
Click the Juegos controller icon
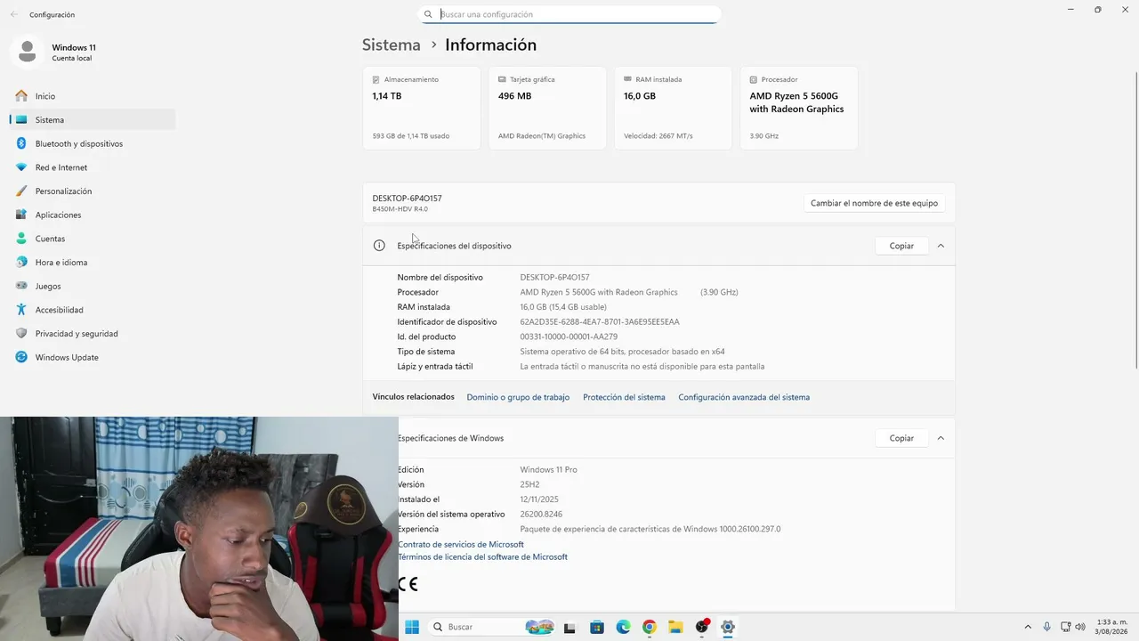point(20,286)
